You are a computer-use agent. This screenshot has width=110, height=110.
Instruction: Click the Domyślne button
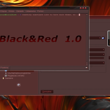pyautogui.click(x=47, y=92)
